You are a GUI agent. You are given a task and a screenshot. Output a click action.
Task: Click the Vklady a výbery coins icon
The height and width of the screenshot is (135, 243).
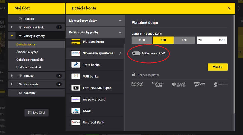20,36
